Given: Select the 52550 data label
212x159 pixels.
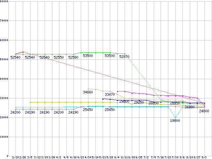Looking at the screenshot, I should tap(59, 58).
